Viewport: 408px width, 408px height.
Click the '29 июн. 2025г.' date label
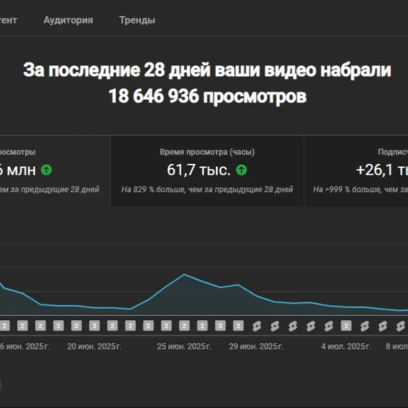pyautogui.click(x=256, y=346)
